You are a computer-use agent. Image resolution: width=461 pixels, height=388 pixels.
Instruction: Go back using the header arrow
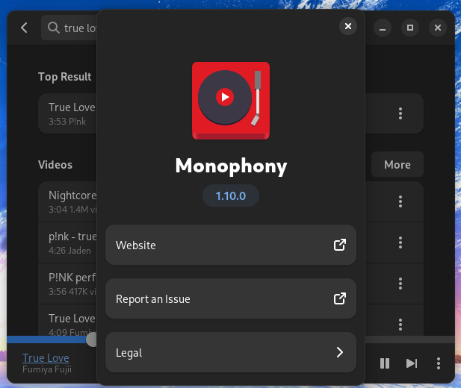click(x=24, y=28)
